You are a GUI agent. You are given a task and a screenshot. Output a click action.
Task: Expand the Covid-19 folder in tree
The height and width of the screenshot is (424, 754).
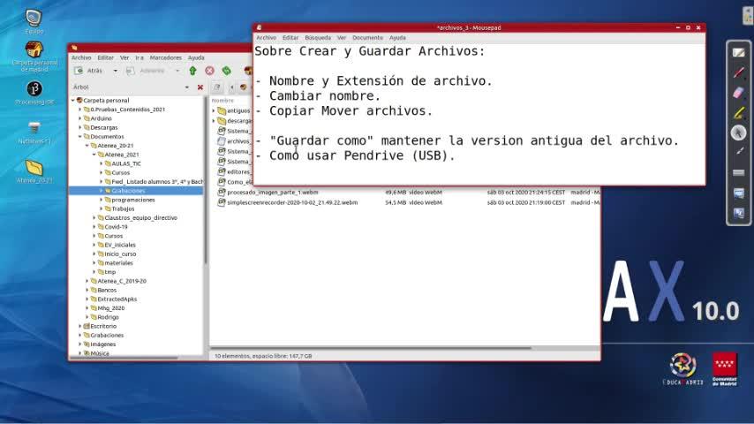pyautogui.click(x=94, y=227)
